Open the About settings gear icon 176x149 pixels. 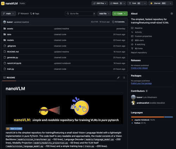pyautogui.click(x=172, y=14)
